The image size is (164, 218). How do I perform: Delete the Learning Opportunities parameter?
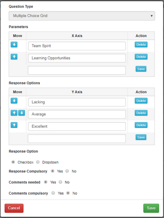coord(141,57)
